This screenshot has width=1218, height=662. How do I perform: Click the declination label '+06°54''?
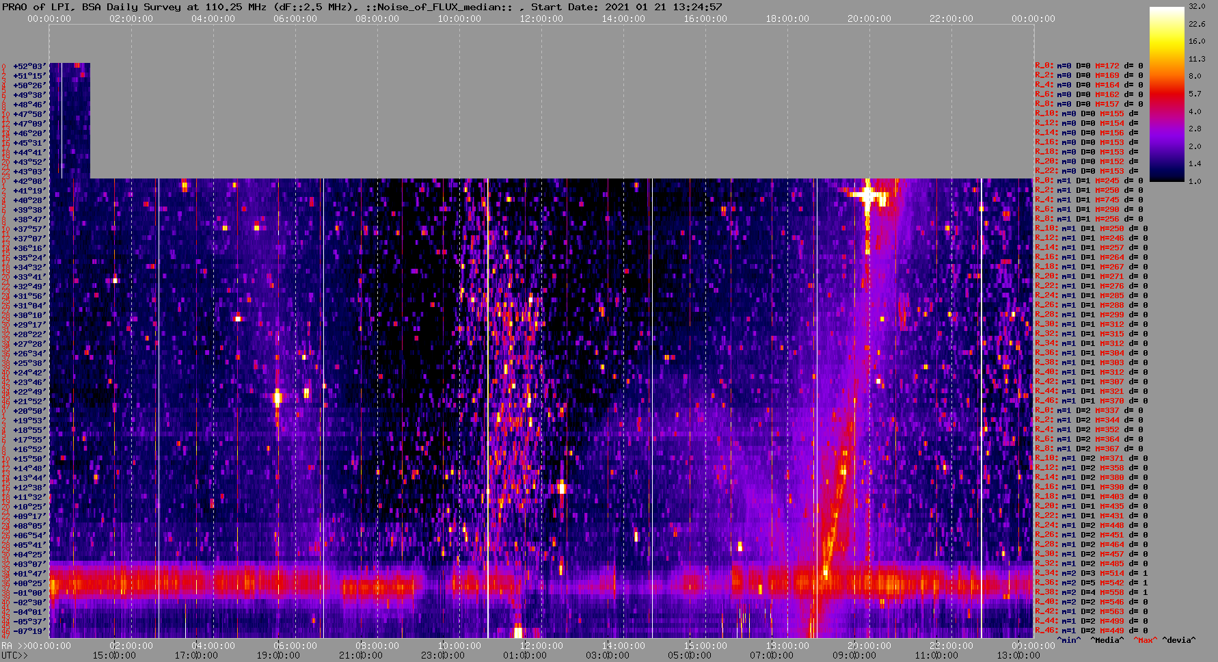29,535
